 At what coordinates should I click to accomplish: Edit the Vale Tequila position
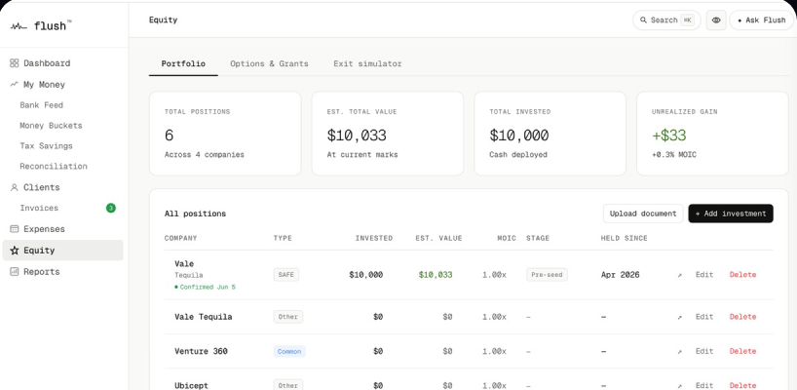point(704,317)
